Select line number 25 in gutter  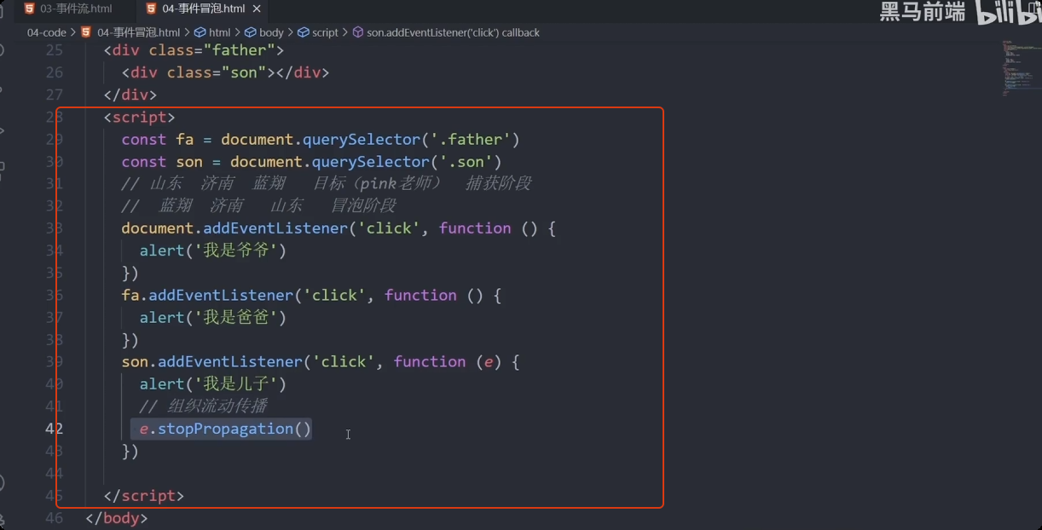pos(55,50)
